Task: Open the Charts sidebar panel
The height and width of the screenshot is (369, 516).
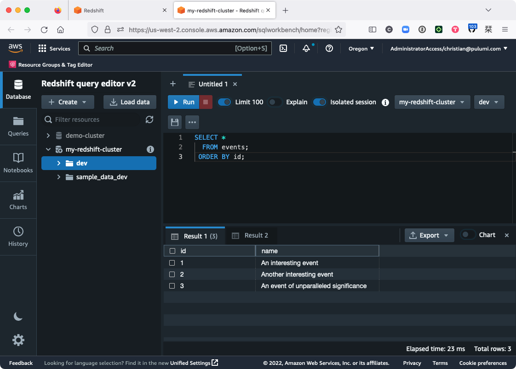Action: click(x=18, y=200)
